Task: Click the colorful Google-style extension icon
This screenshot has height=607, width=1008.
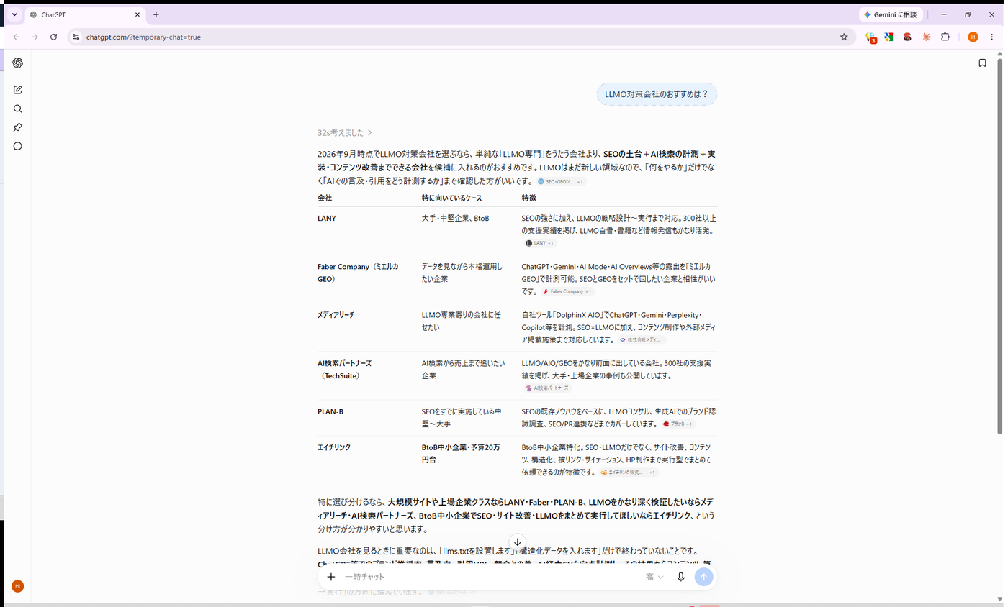Action: coord(889,37)
